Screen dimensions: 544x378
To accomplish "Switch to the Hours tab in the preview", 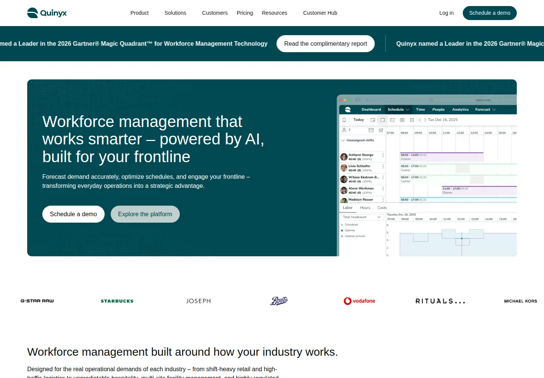I will 365,208.
